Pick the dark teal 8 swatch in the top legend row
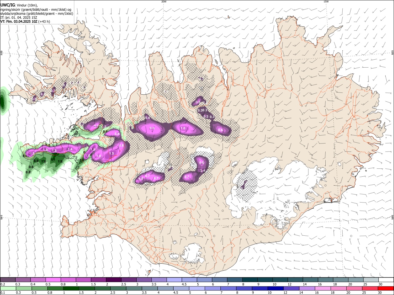Screen dimensions: 394x295 249,280
